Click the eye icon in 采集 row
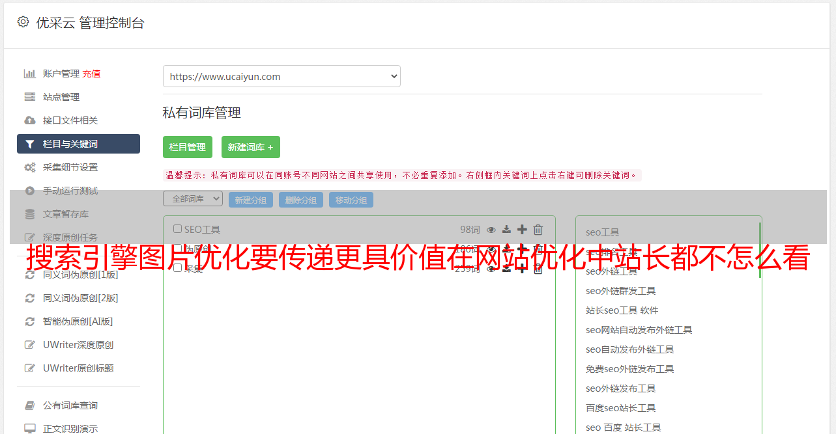Image resolution: width=836 pixels, height=434 pixels. 491,268
